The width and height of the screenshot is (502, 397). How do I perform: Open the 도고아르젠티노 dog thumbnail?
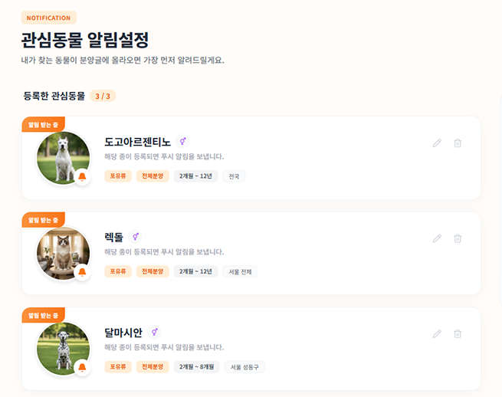63,157
